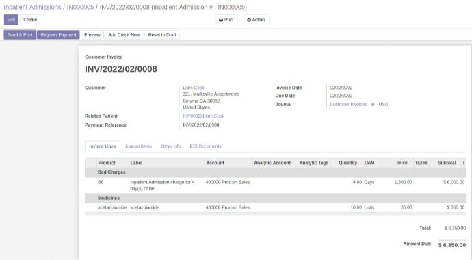
Task: Click the UoM column header
Action: pos(371,163)
